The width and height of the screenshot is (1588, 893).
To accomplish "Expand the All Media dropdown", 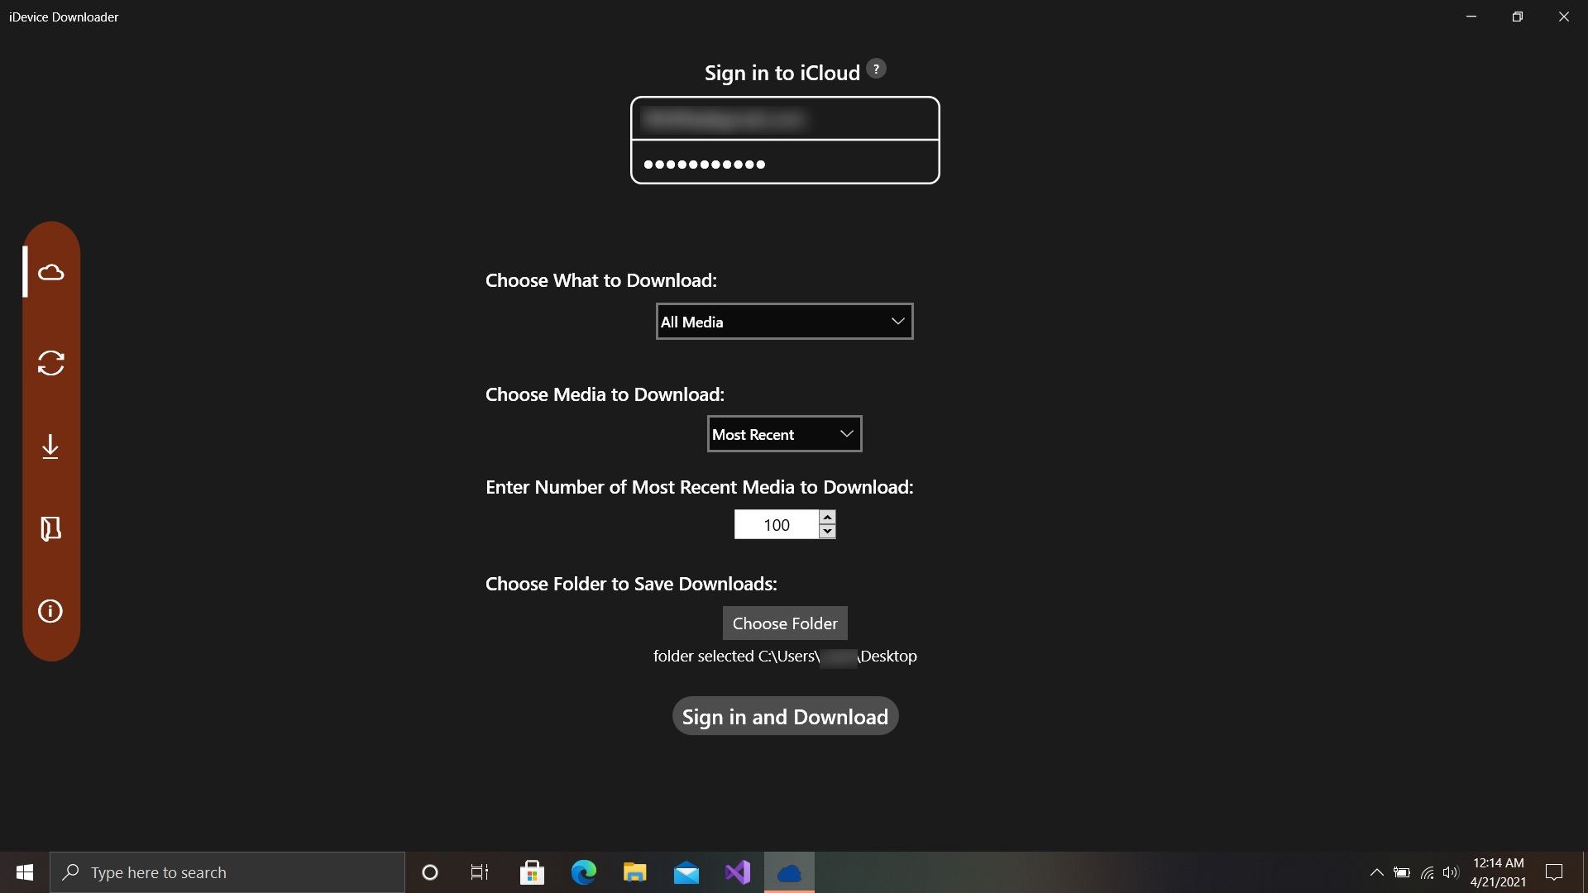I will coord(784,322).
